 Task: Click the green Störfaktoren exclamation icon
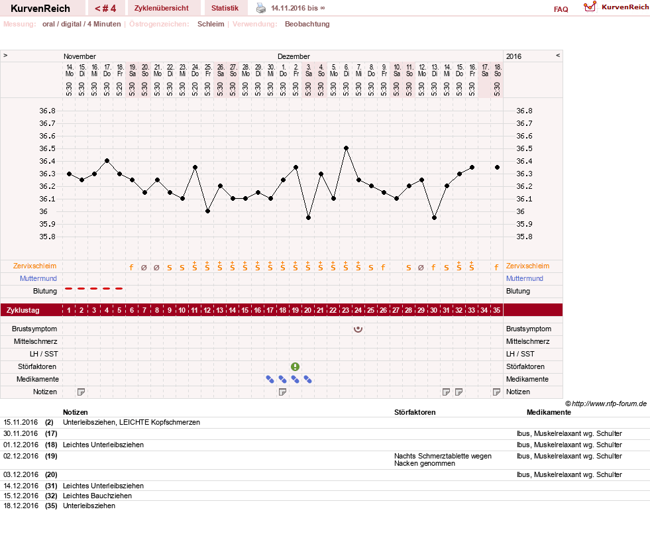(295, 367)
